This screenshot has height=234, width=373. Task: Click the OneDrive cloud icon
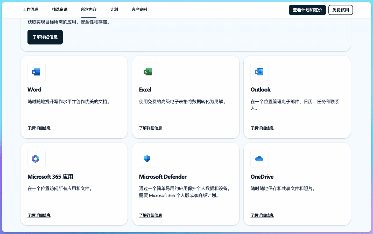259,159
